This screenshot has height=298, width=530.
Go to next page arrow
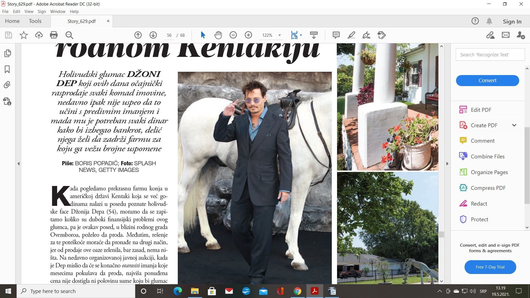153,35
